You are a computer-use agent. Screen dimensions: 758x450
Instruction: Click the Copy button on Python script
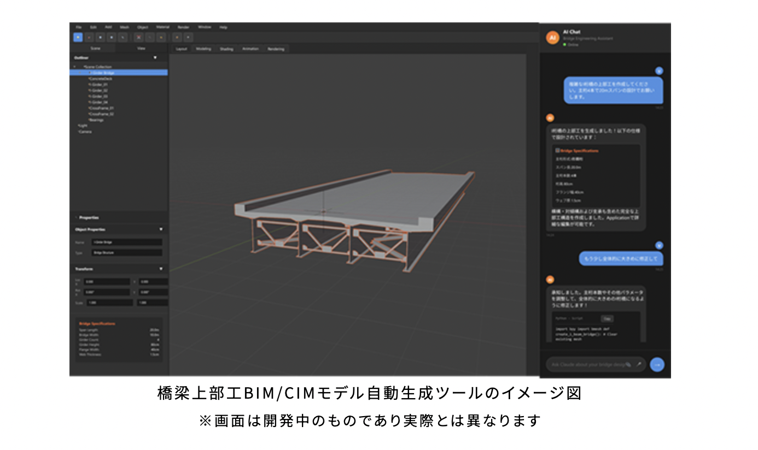(607, 318)
